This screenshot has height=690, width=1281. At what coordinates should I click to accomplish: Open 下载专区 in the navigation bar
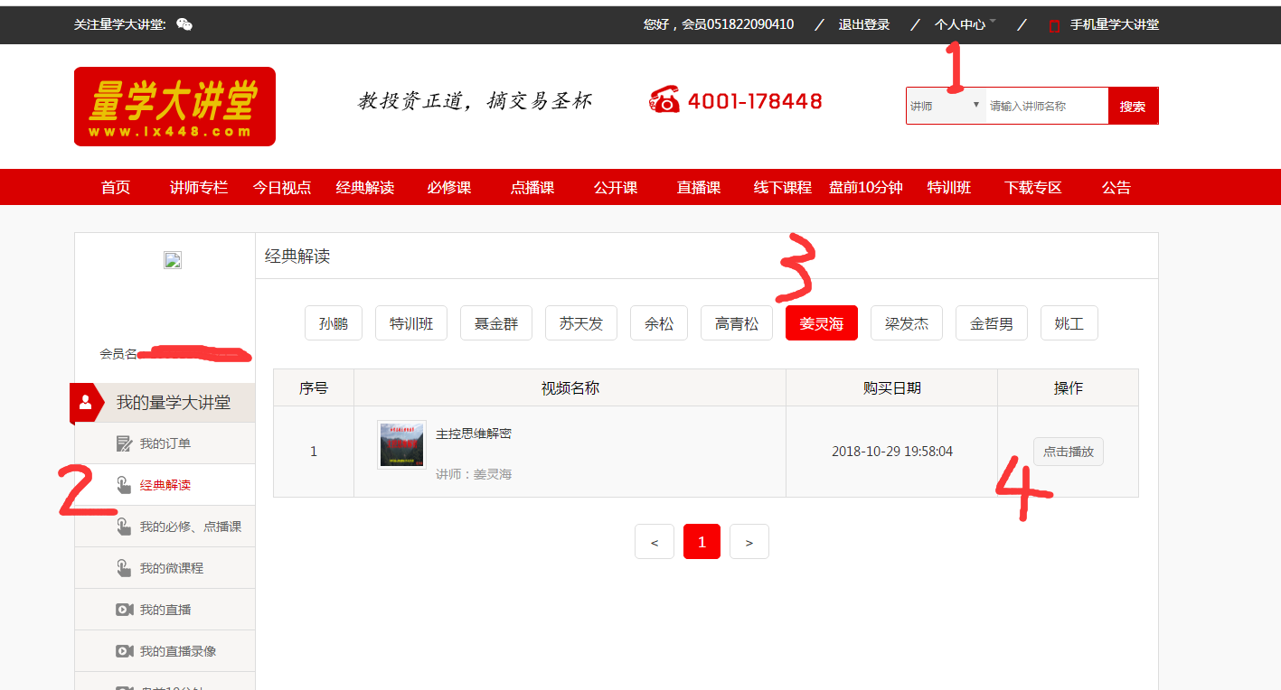1033,187
